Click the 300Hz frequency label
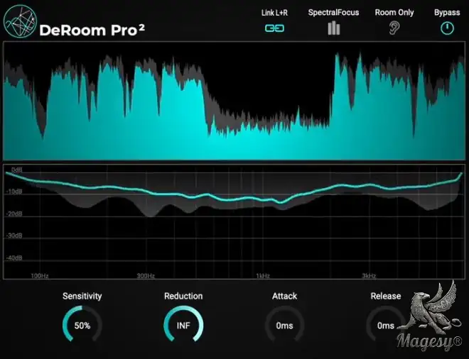 pos(146,276)
